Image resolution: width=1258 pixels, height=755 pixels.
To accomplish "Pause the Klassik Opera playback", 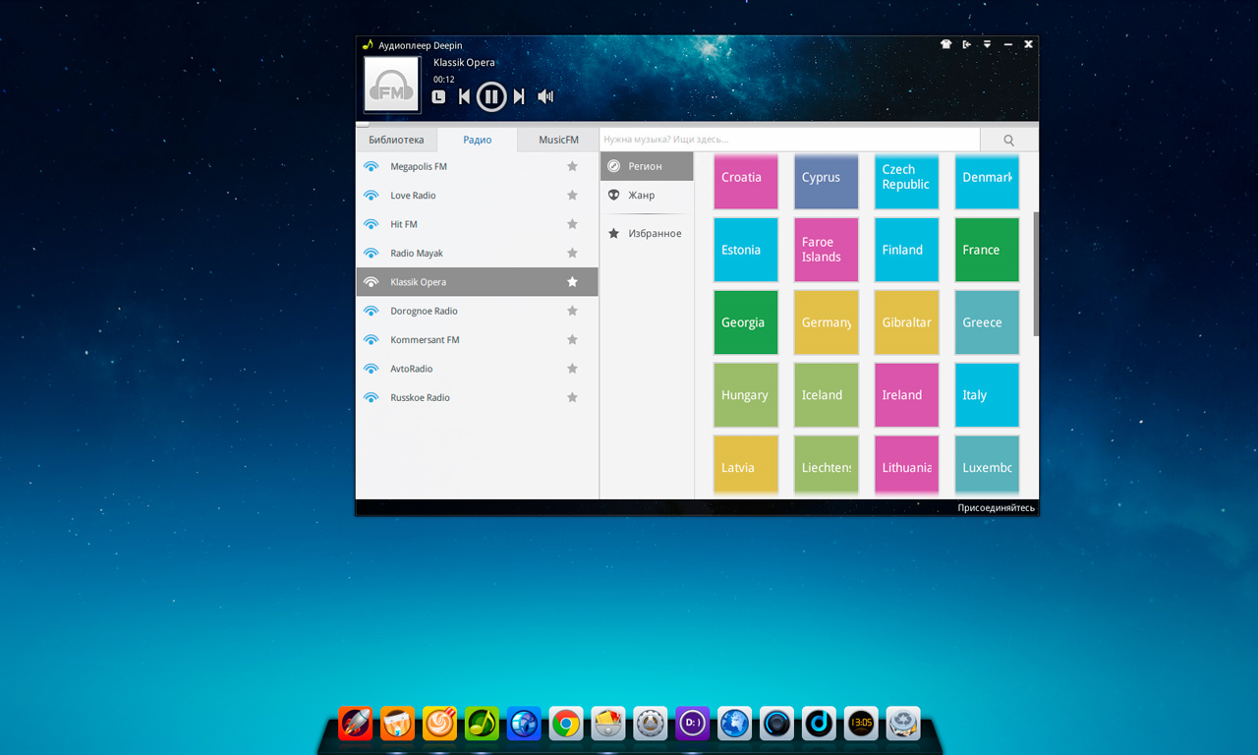I will [x=491, y=96].
